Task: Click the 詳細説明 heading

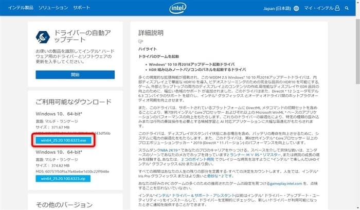Action: [151, 33]
